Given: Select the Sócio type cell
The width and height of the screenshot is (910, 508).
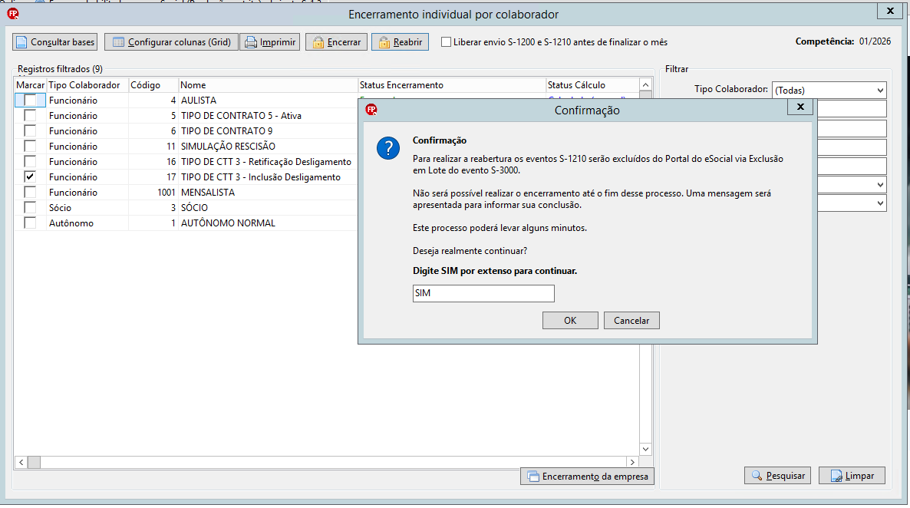Looking at the screenshot, I should point(87,207).
